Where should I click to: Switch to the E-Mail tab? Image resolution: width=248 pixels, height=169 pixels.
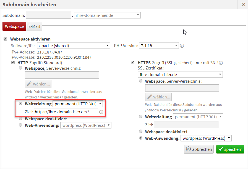point(34,26)
